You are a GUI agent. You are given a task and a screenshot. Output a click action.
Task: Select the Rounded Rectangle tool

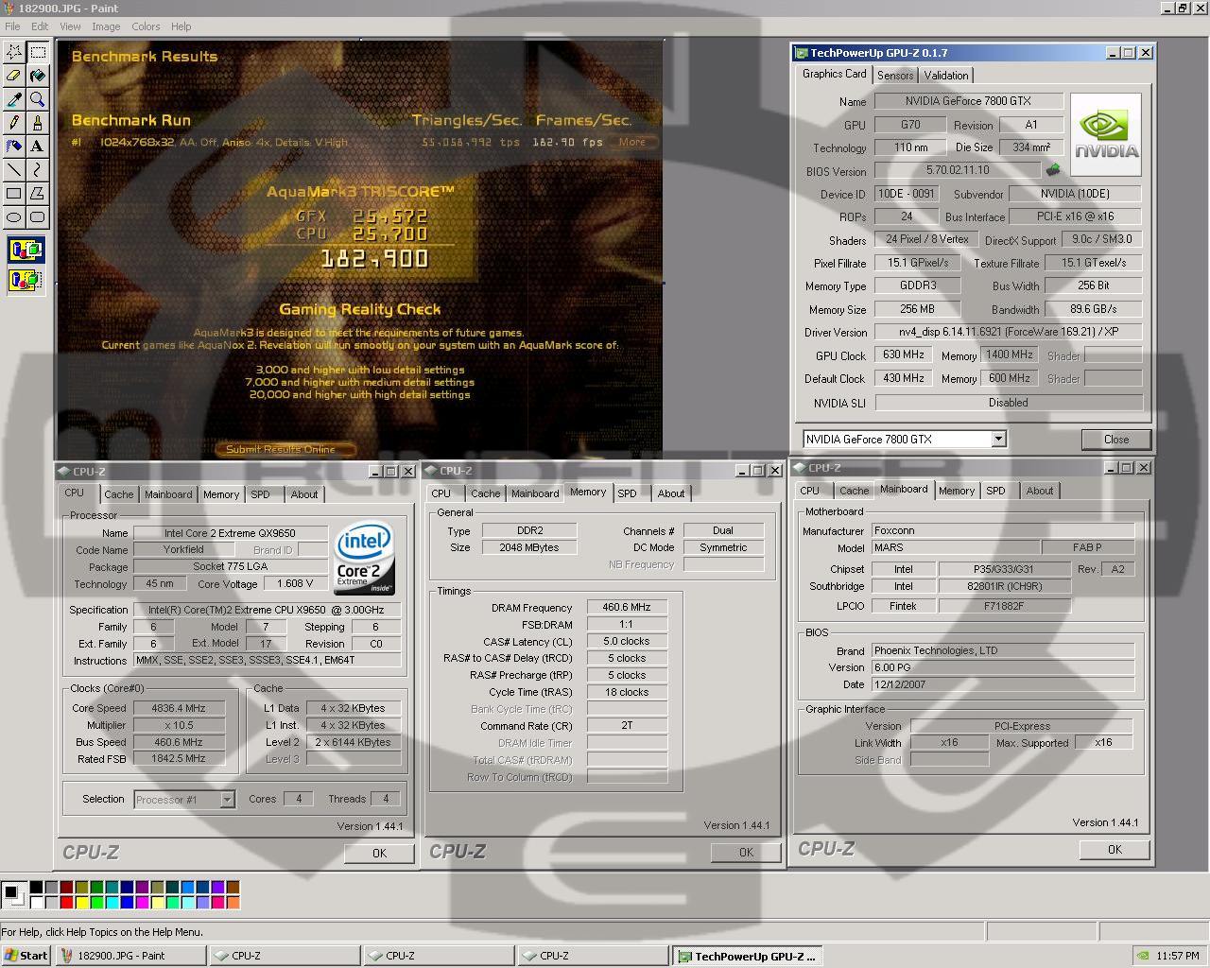[38, 217]
